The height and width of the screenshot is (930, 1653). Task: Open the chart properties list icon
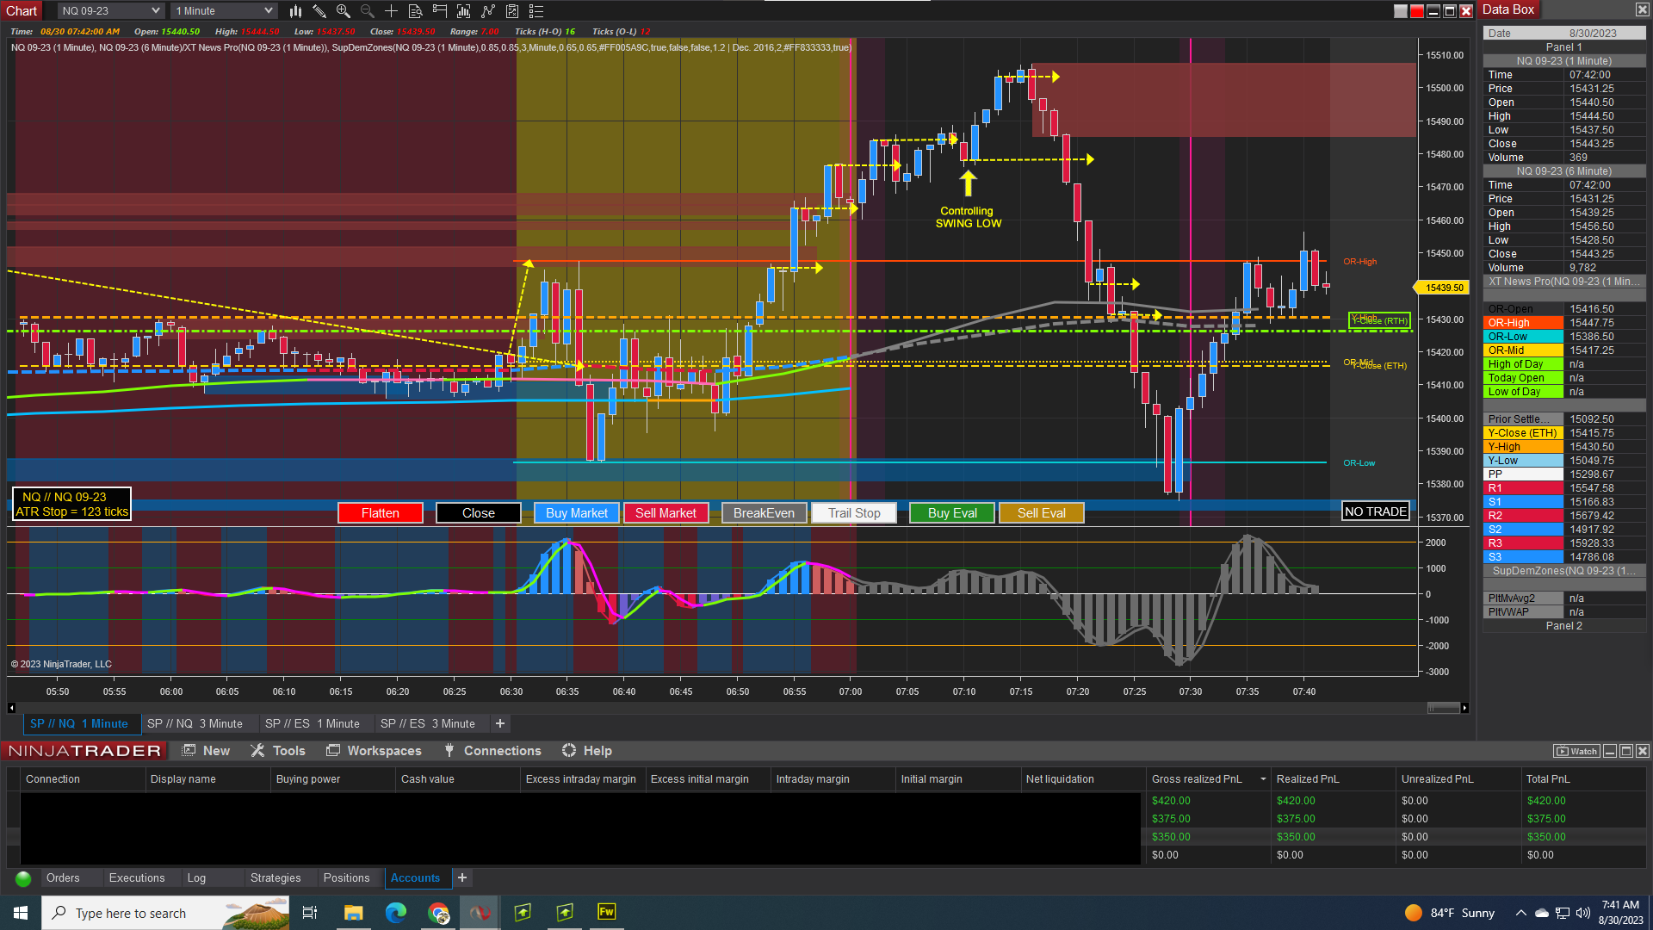[536, 11]
